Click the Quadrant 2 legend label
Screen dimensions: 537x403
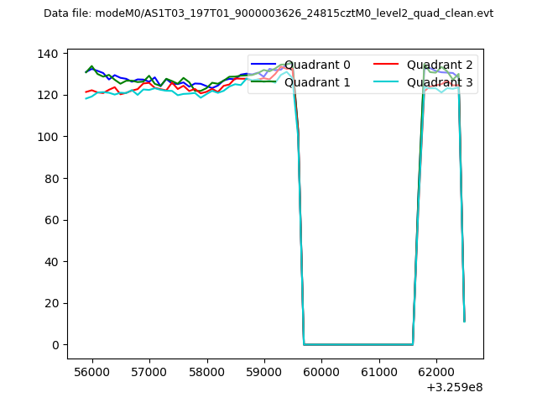point(440,65)
